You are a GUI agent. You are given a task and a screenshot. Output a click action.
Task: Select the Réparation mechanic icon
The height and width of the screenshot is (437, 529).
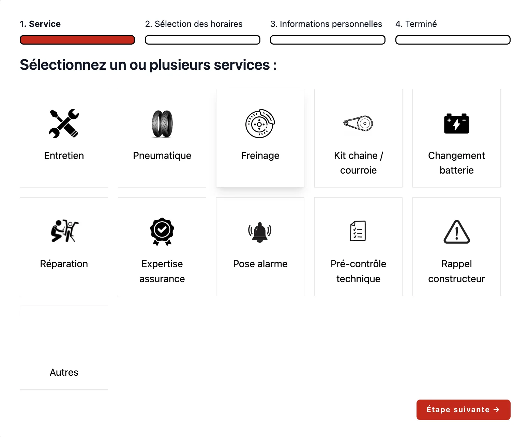(64, 231)
